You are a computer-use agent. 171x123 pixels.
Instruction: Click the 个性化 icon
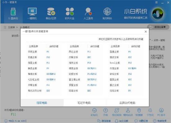[x=150, y=111]
